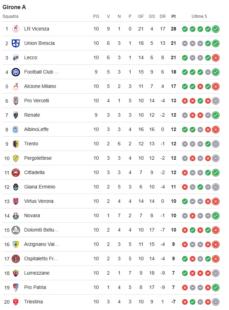The image size is (229, 310).
Task: Click the Trento club crest
Action: (16, 144)
